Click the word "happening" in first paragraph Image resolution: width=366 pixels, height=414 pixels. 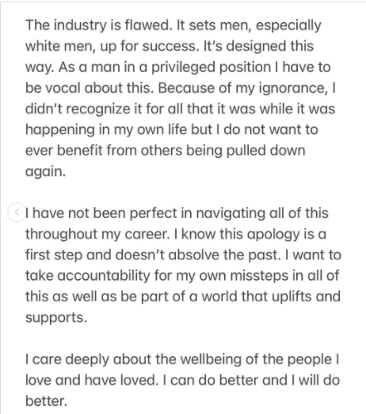pyautogui.click(x=59, y=130)
